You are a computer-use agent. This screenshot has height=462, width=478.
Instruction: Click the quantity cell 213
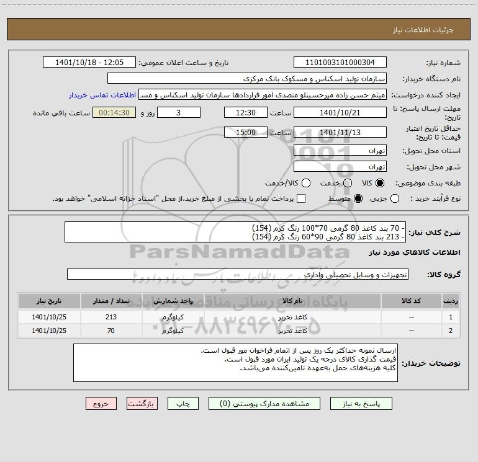111,317
